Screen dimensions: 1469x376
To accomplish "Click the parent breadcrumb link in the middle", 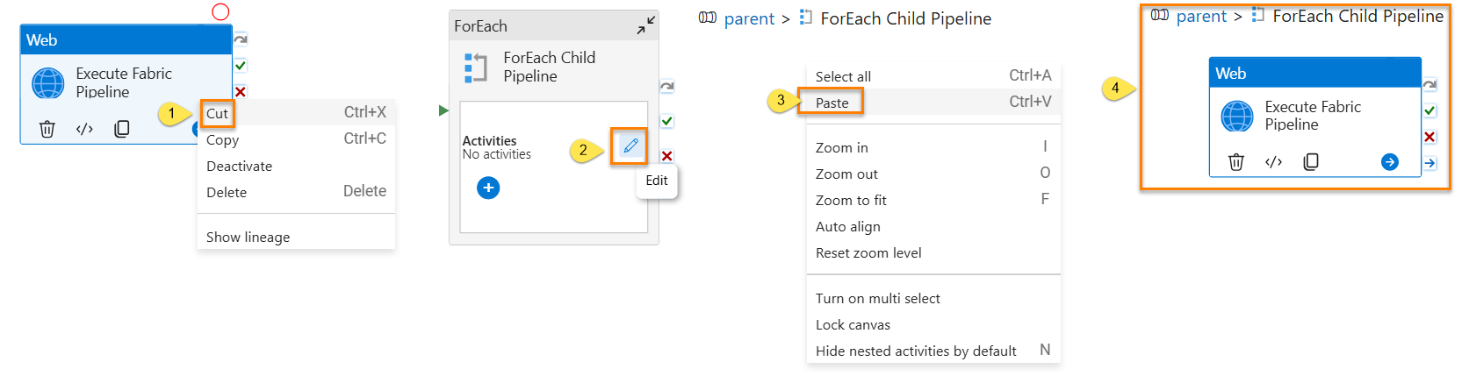I will pyautogui.click(x=749, y=18).
